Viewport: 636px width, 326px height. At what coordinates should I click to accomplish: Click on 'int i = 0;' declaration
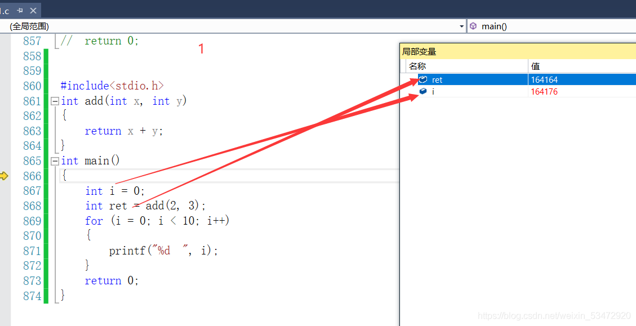pos(115,191)
